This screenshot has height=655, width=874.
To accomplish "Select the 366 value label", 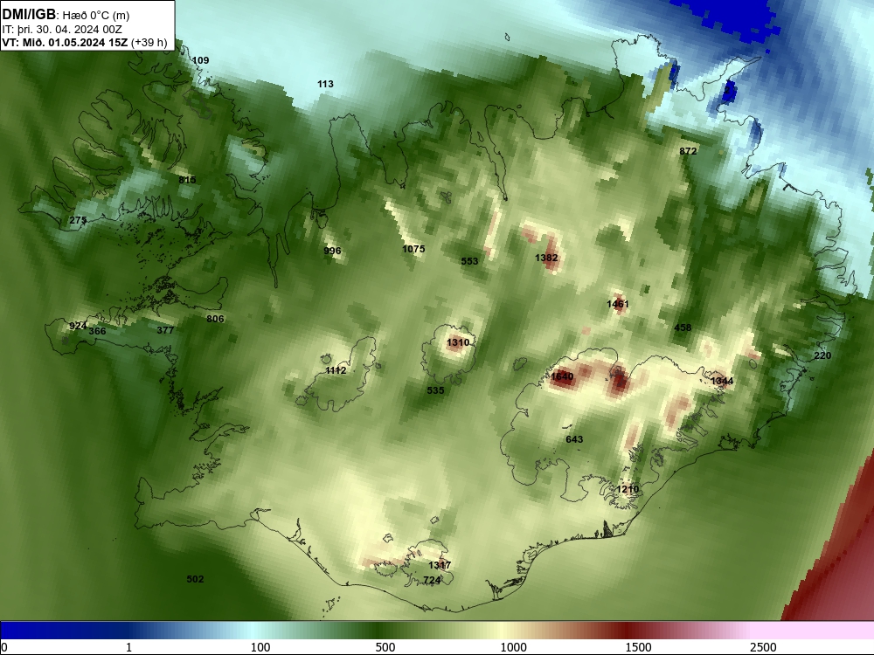I will point(97,331).
